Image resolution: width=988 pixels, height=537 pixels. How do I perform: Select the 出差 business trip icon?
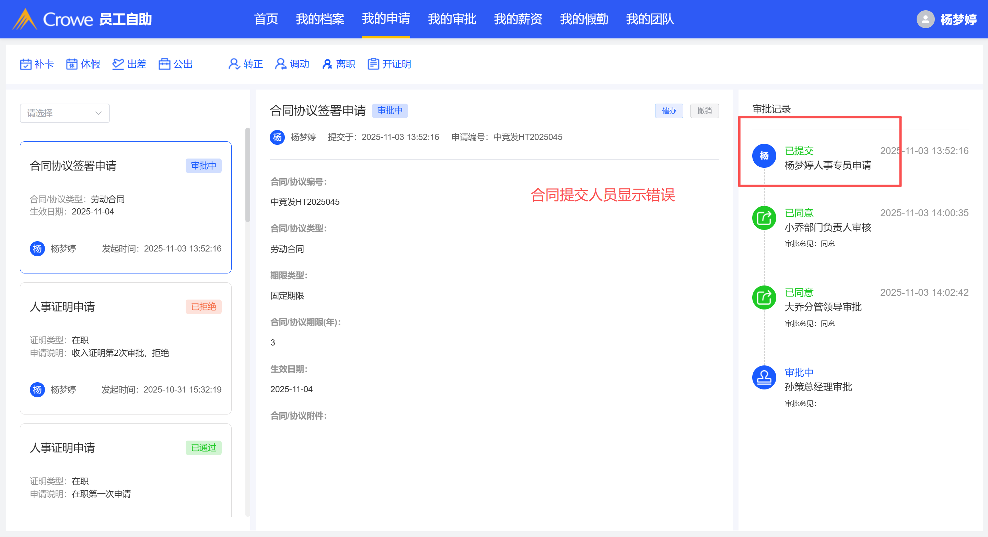coord(118,64)
